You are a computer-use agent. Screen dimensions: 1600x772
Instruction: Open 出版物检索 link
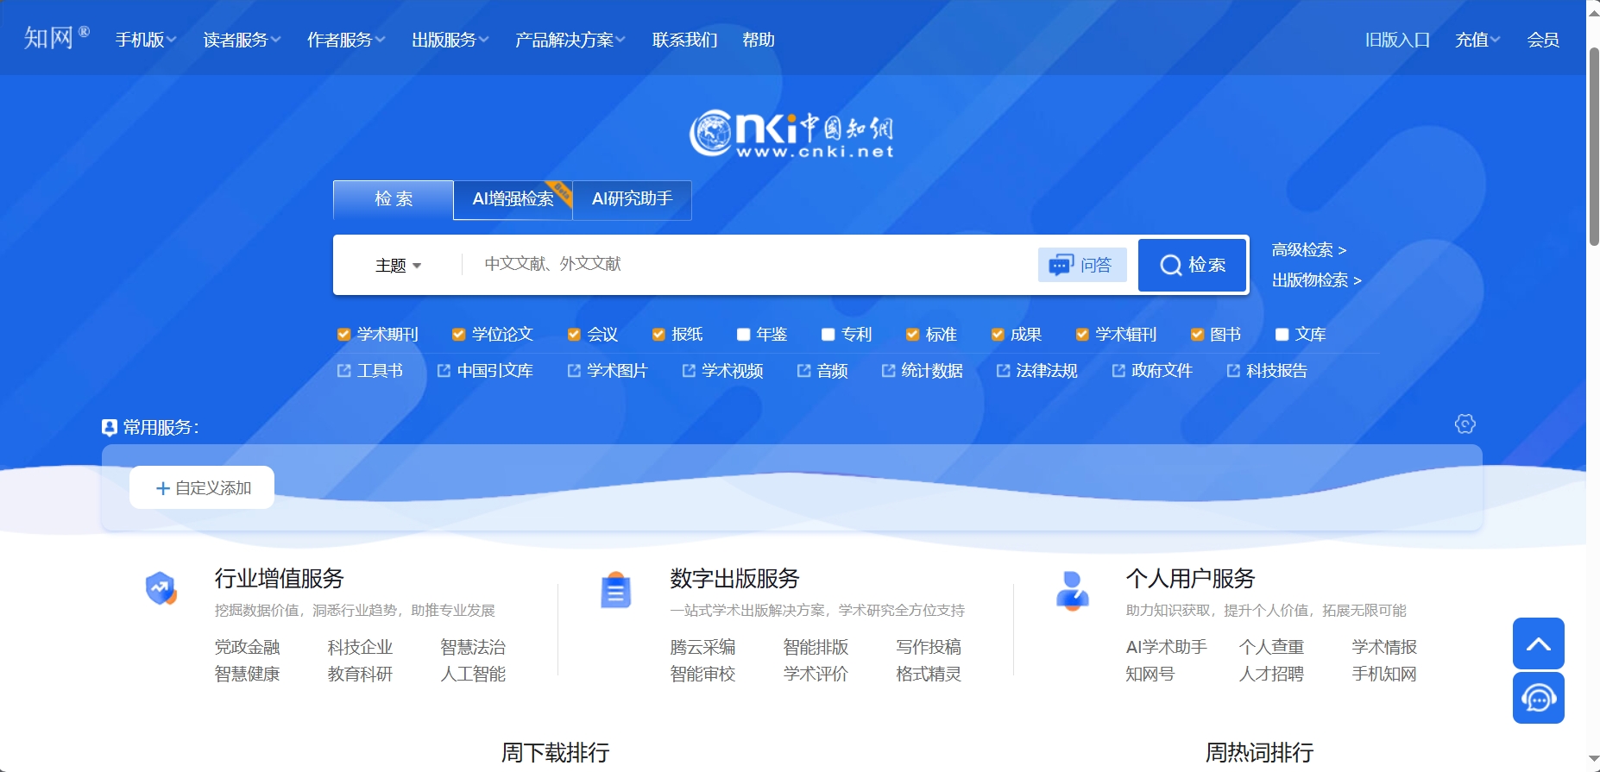coord(1316,280)
